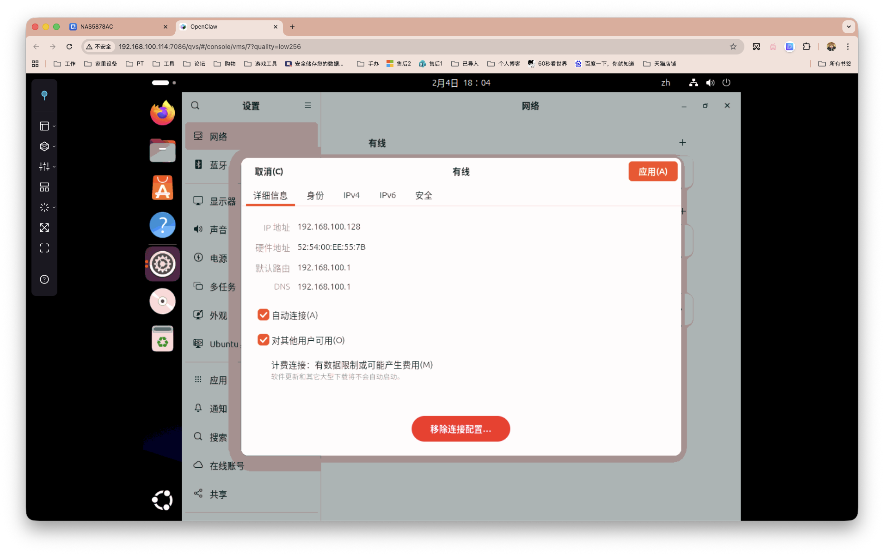The image size is (884, 555).
Task: Click the screen layout icon in console sidebar
Action: pyautogui.click(x=44, y=187)
